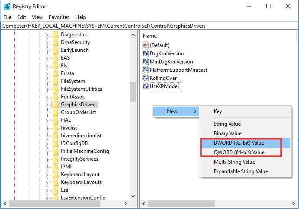Click the RollingOver value icon

(145, 78)
